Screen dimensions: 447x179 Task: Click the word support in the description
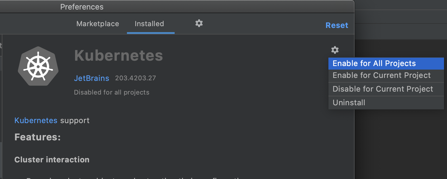click(x=75, y=120)
